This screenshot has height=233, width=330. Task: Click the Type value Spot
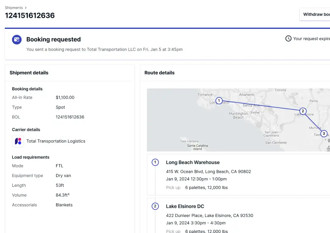click(60, 107)
